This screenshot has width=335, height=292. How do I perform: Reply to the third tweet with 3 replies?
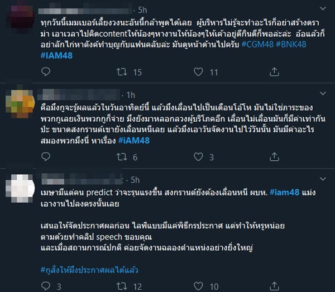[x=45, y=286]
